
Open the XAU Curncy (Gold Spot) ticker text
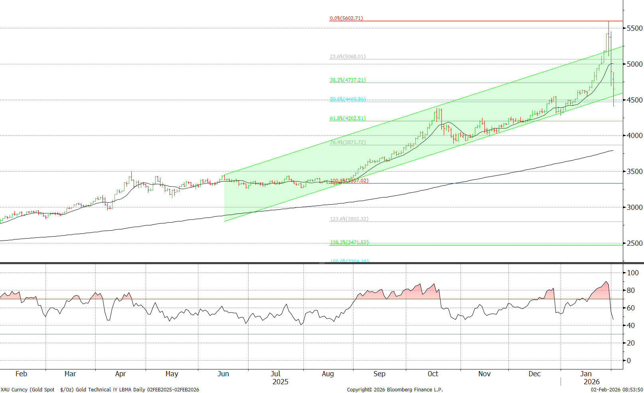pos(28,390)
